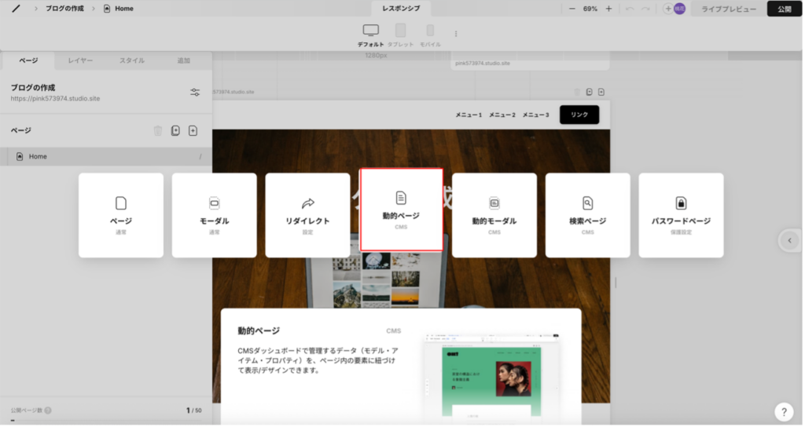Click the pencil edit icon in top-left
The width and height of the screenshot is (805, 427).
(15, 9)
